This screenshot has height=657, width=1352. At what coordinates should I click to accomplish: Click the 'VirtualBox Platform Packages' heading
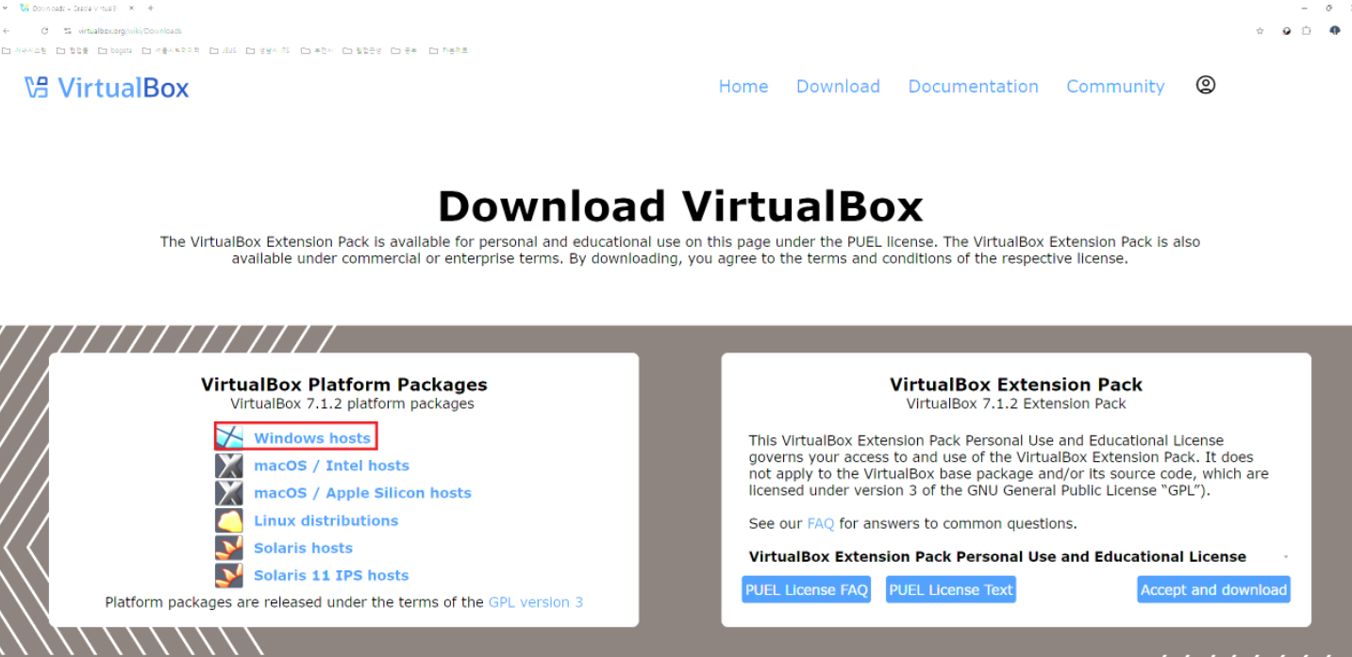(x=344, y=384)
